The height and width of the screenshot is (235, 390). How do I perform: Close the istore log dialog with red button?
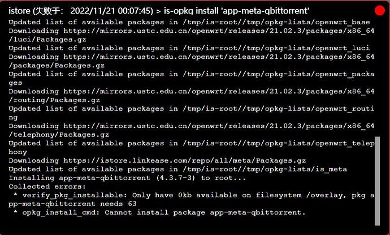point(379,10)
